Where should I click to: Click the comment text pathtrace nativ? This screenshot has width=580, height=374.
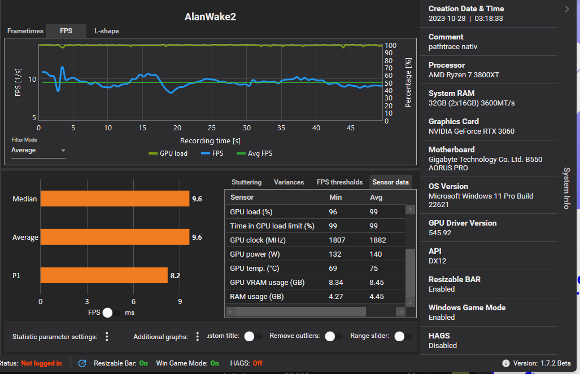[453, 47]
